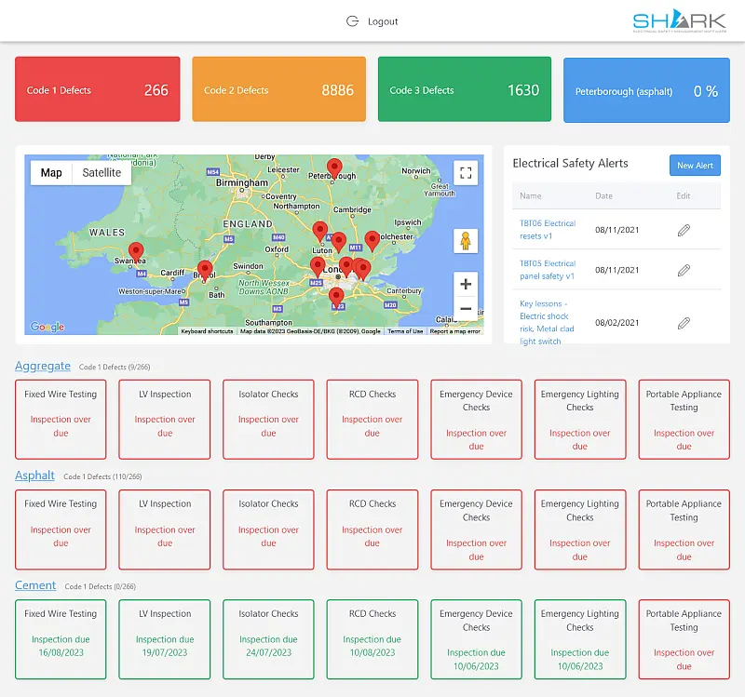Click the SHARK logo in the header
The width and height of the screenshot is (745, 697).
678,20
